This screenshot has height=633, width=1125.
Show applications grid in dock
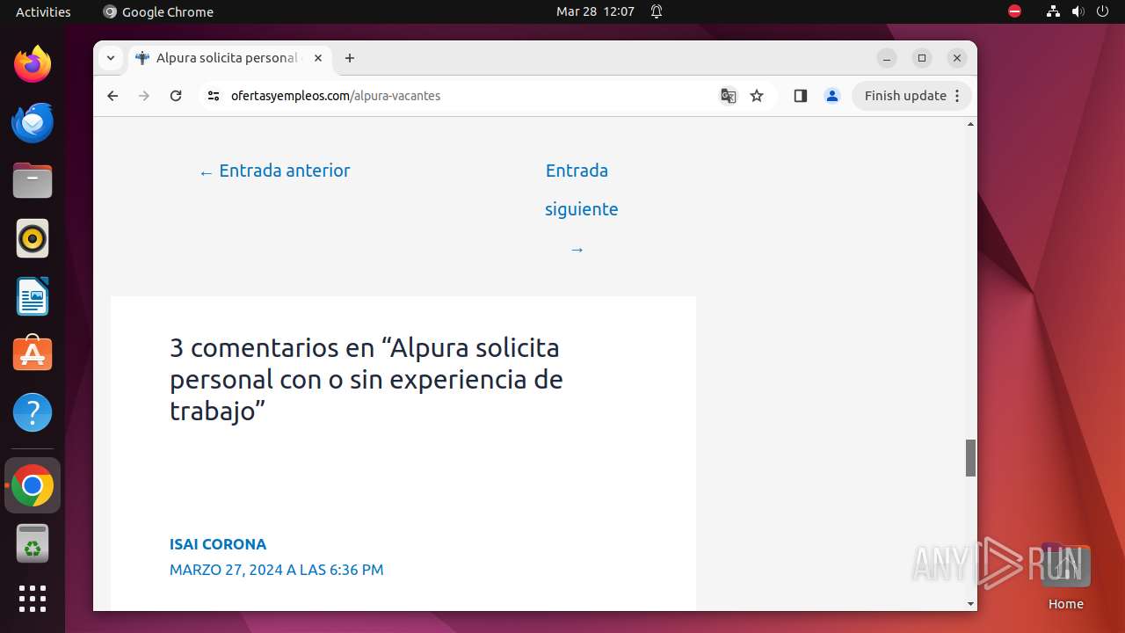click(33, 599)
